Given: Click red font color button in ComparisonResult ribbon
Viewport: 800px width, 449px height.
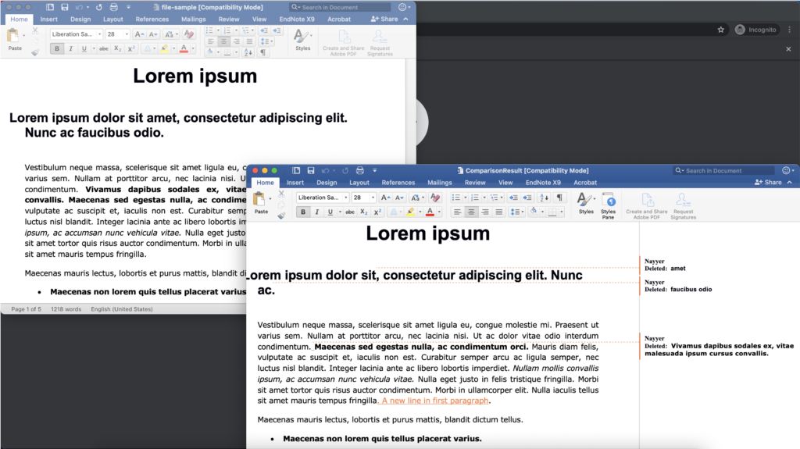Looking at the screenshot, I should [430, 212].
